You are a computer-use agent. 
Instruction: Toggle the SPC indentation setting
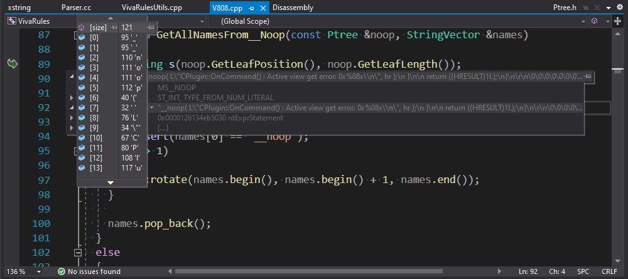(583, 271)
